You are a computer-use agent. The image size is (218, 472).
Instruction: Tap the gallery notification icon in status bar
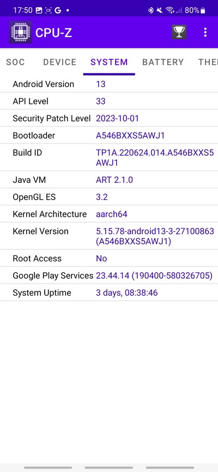pos(39,10)
